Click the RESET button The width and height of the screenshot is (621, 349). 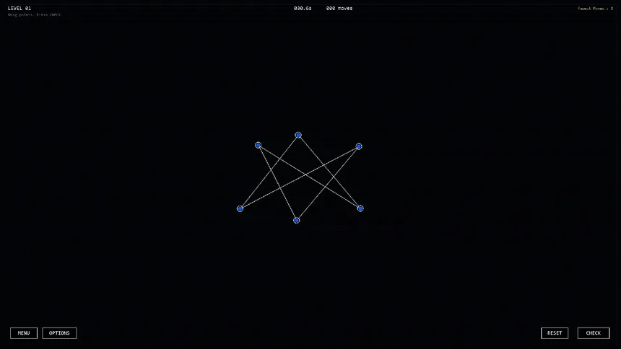point(555,333)
